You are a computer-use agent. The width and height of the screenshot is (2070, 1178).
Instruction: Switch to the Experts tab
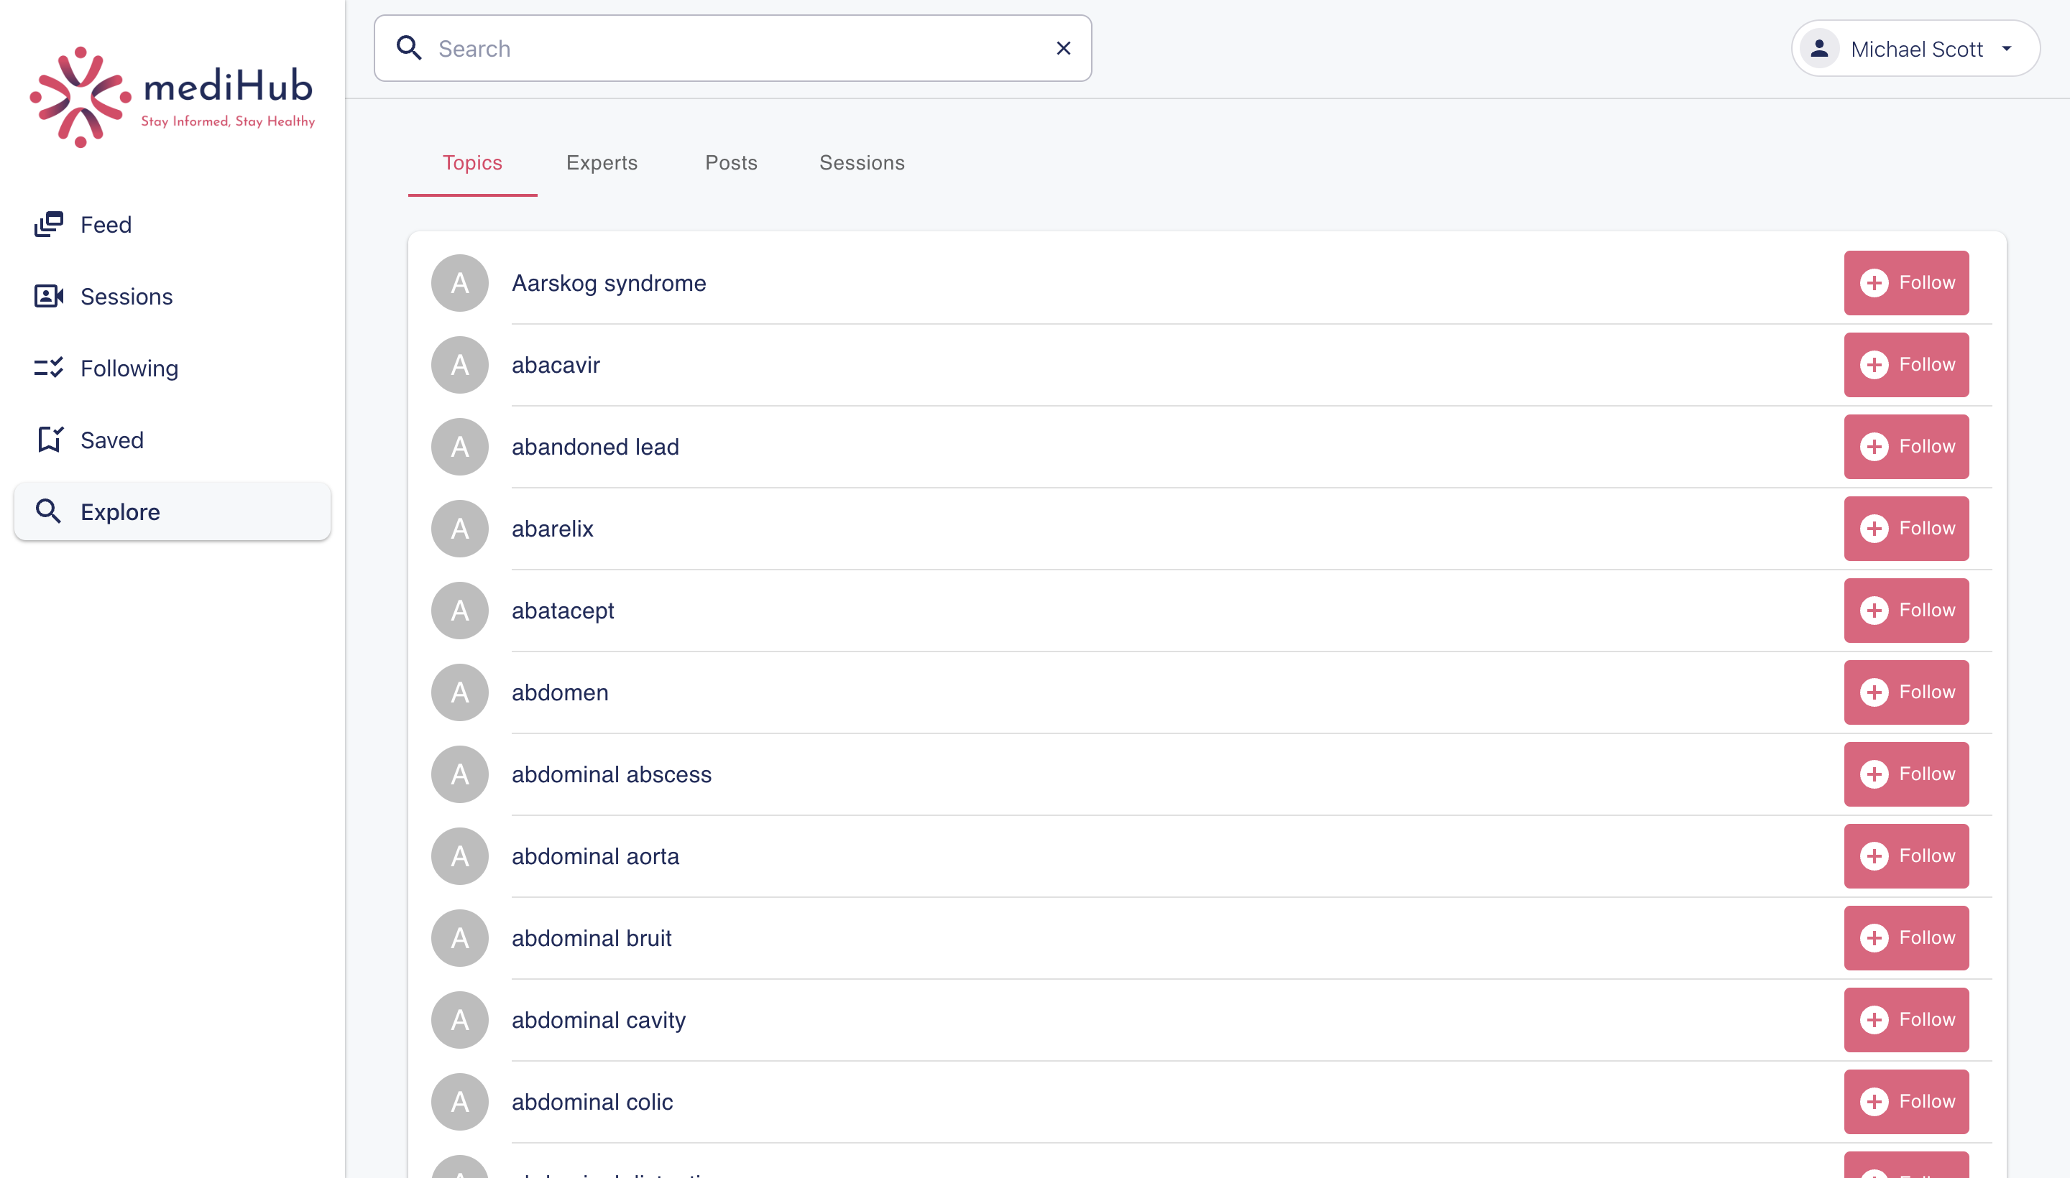[602, 162]
